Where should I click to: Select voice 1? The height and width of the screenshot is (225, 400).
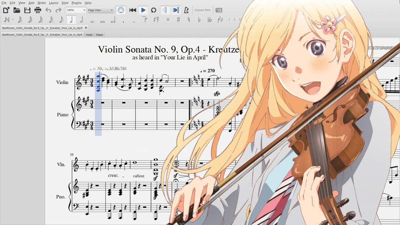[x=229, y=20]
